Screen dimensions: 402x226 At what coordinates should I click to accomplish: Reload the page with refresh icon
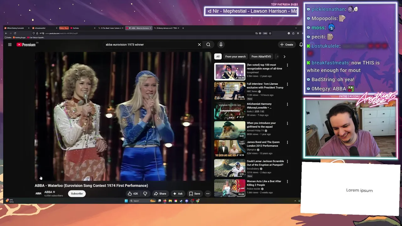point(15,33)
